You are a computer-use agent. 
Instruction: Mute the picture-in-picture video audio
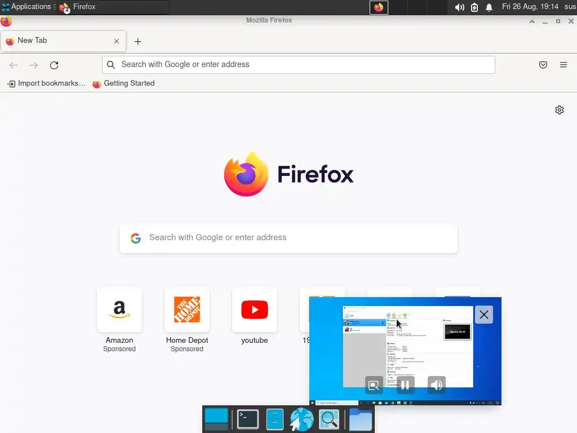(437, 385)
